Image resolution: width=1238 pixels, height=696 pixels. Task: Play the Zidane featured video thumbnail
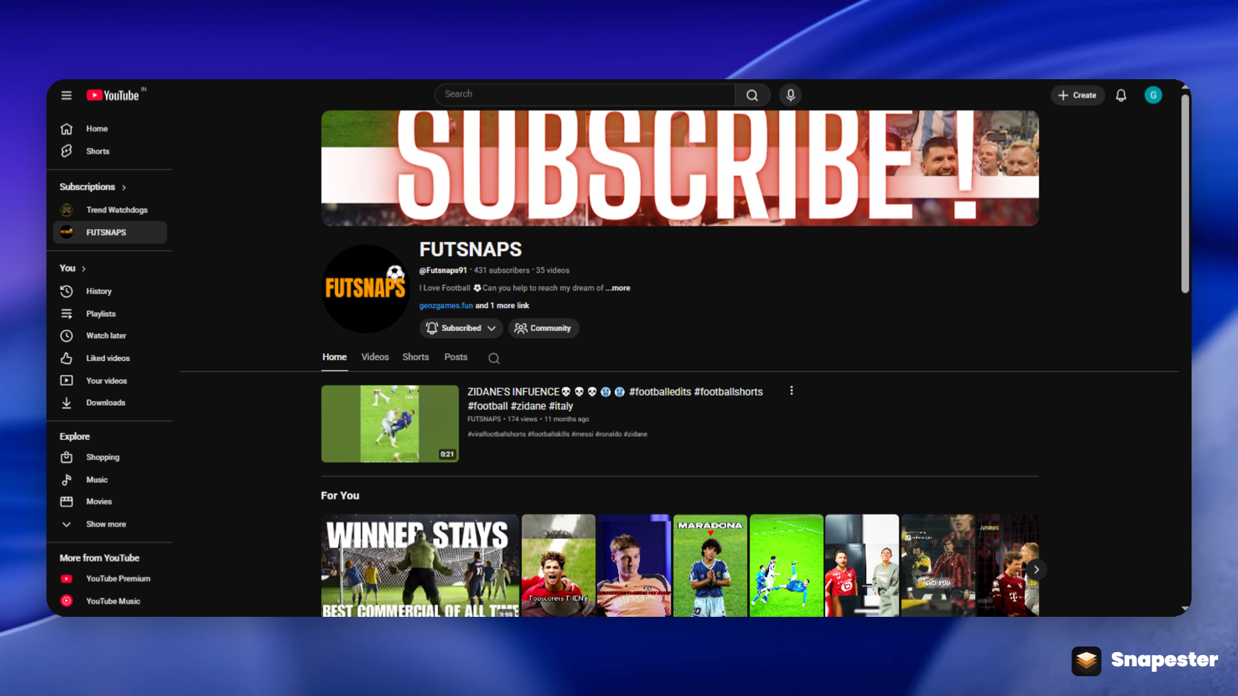[x=390, y=424]
